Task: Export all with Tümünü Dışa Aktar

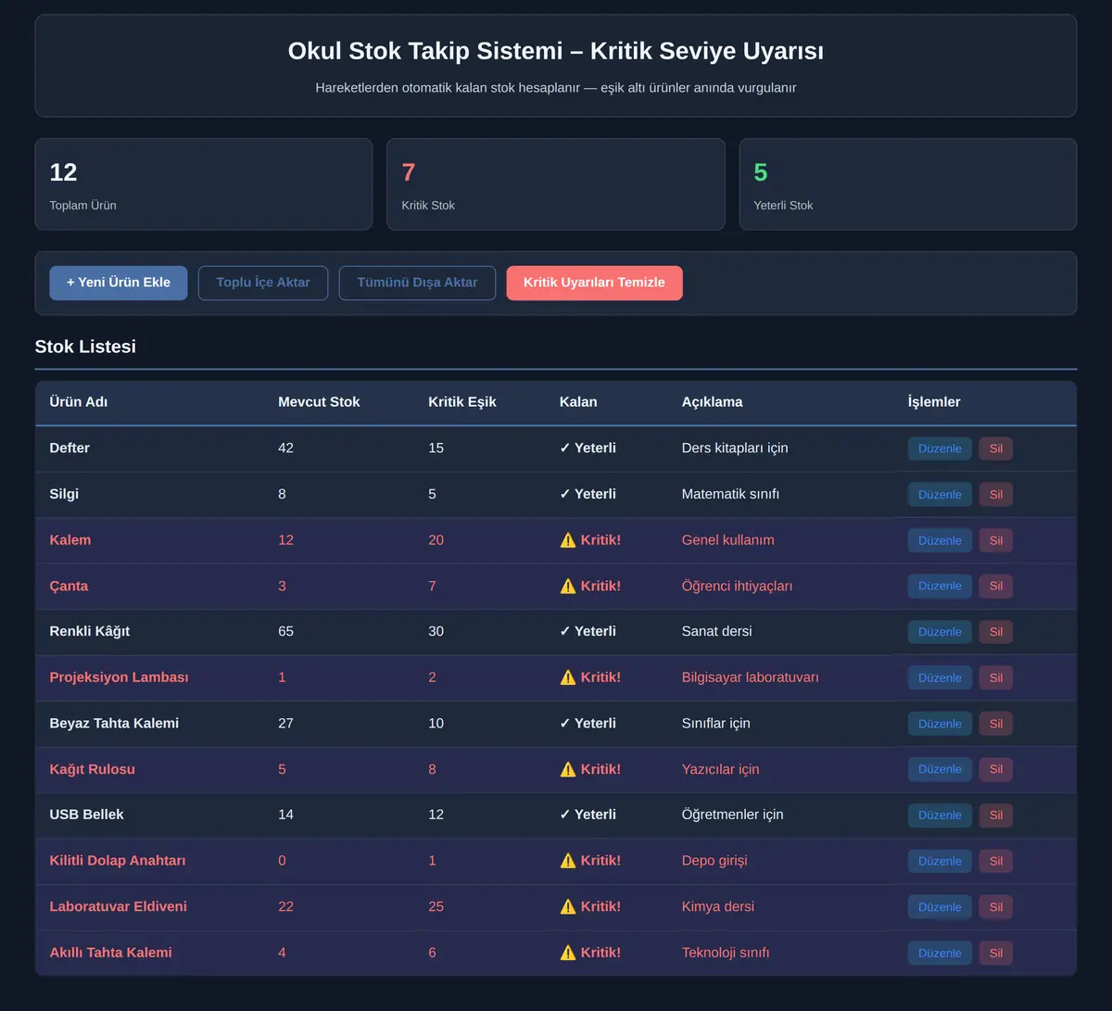Action: [x=417, y=283]
